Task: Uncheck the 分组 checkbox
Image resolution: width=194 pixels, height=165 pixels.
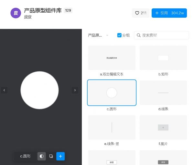Action: (119, 35)
